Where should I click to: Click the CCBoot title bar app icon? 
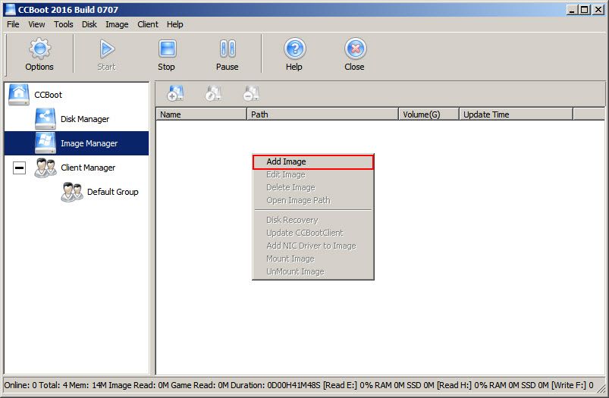(x=10, y=9)
